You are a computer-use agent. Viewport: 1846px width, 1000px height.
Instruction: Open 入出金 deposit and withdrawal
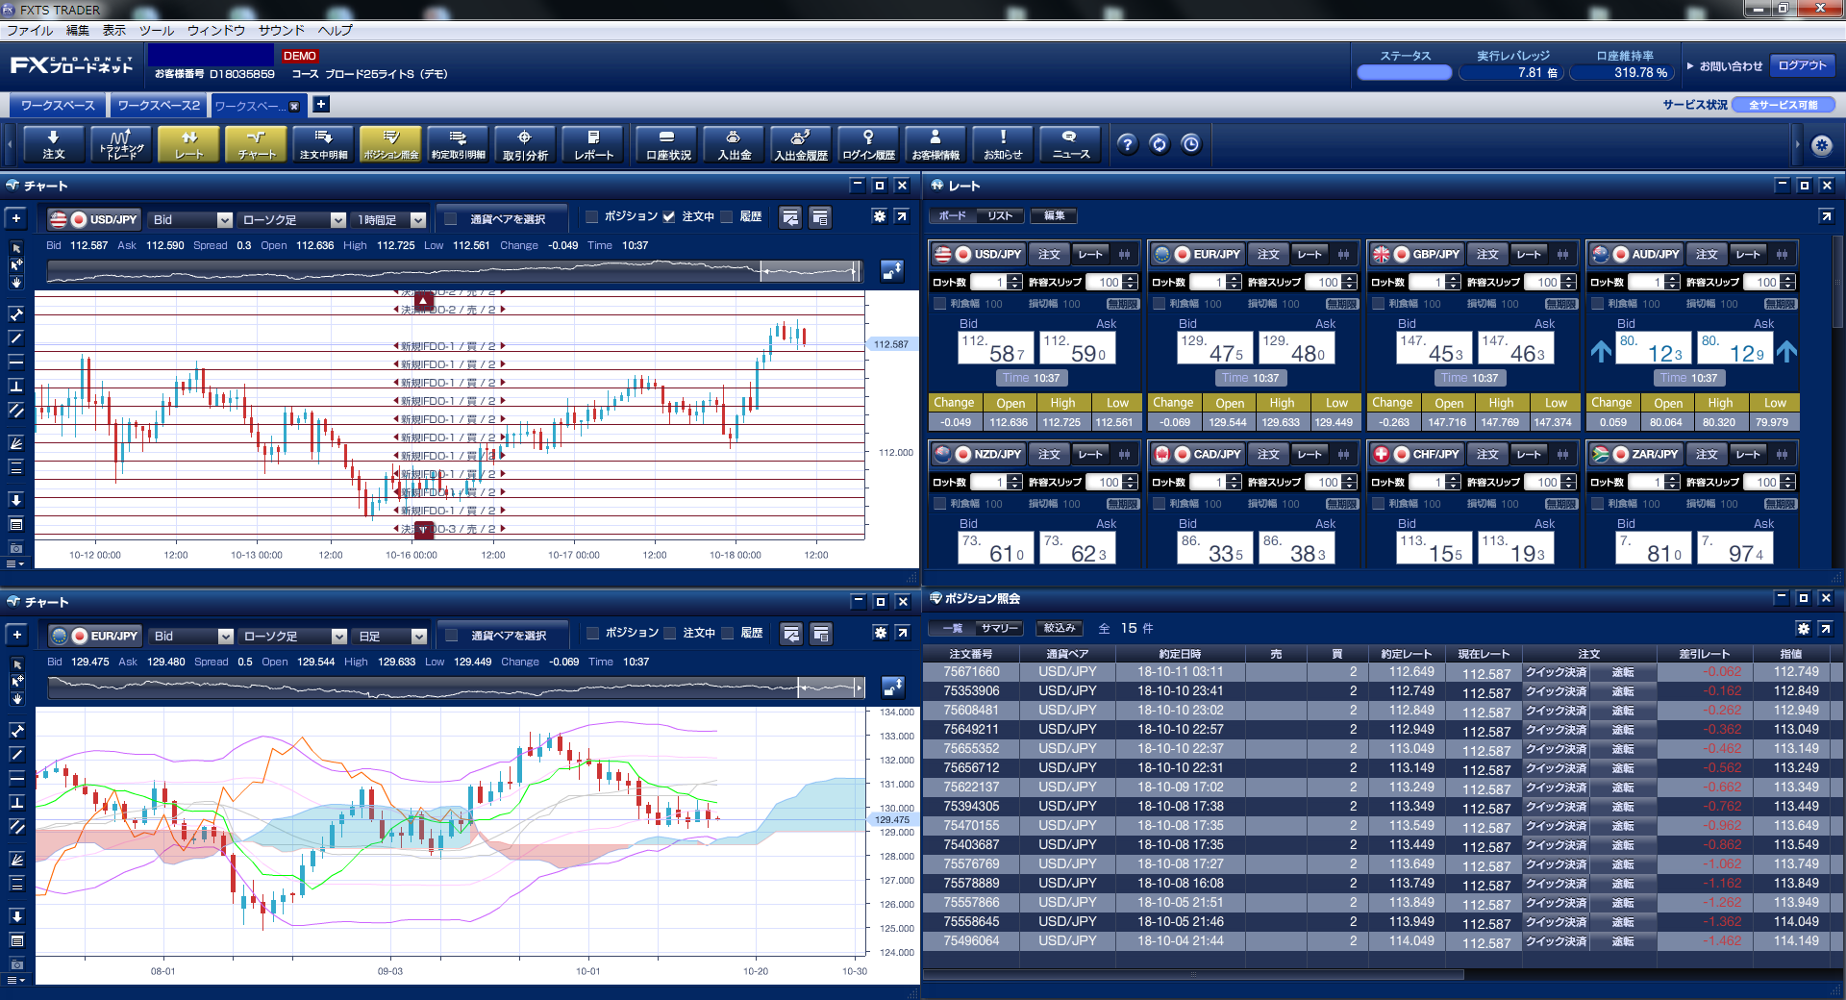coord(735,144)
